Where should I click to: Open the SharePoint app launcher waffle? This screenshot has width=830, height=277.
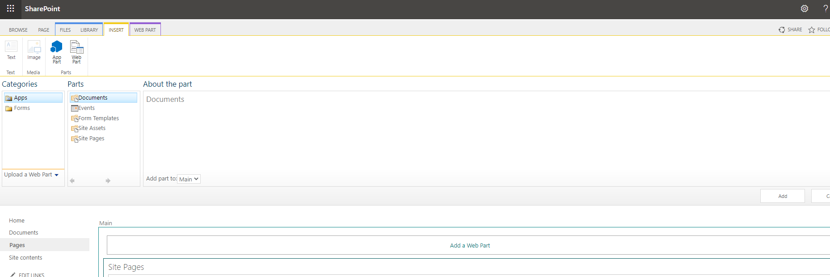pyautogui.click(x=11, y=8)
